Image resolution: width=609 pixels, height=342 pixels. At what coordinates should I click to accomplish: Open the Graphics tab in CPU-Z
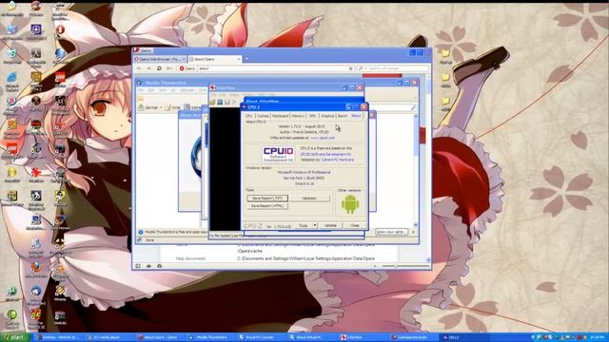[x=327, y=116]
